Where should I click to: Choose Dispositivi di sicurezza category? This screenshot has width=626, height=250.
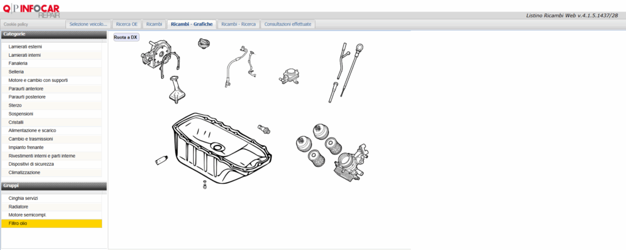point(51,164)
